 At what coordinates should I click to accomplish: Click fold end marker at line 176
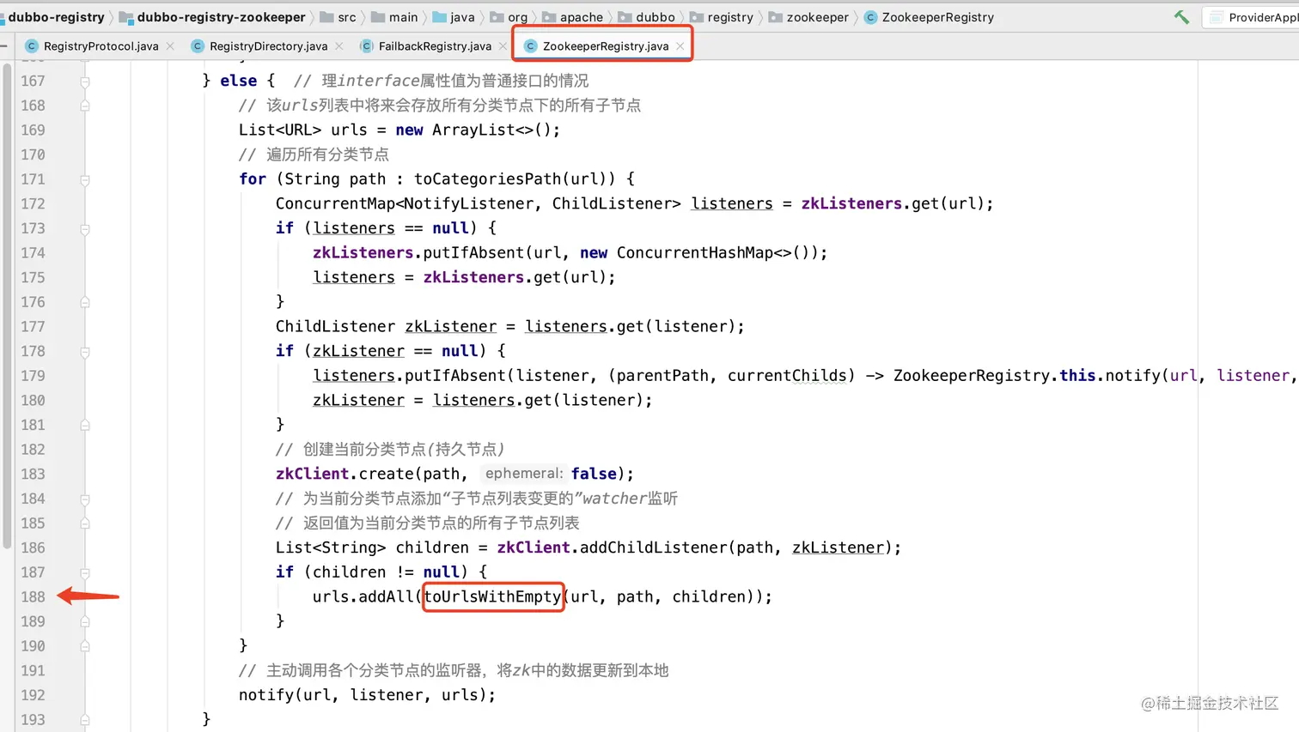(x=85, y=302)
